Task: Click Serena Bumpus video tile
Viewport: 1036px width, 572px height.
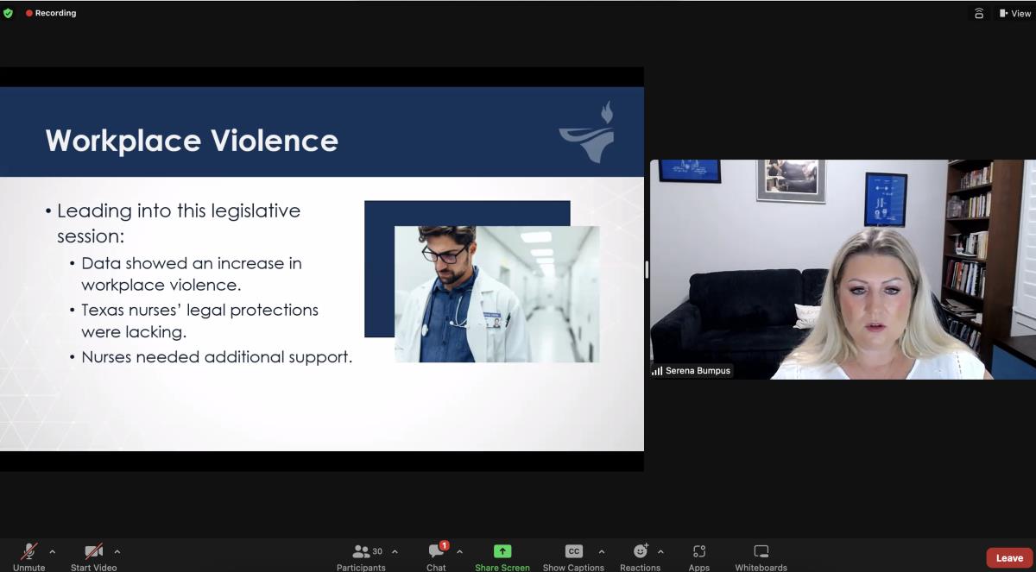Action: (843, 269)
